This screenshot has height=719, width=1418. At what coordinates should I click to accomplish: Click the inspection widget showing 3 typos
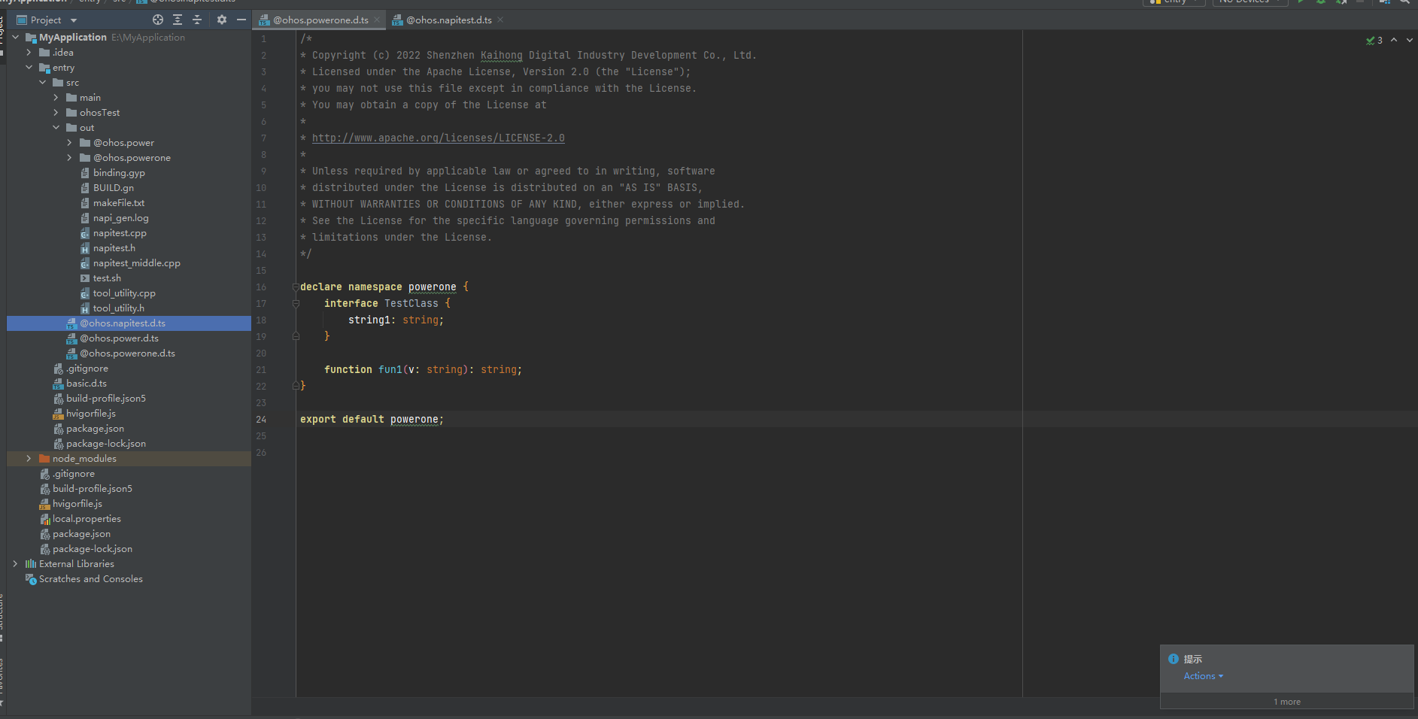pos(1374,41)
